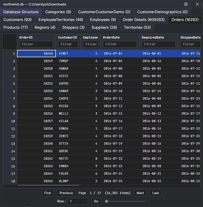The width and height of the screenshot is (203, 207).
Task: Select customer cell HILAA
Action: pyautogui.click(x=68, y=121)
